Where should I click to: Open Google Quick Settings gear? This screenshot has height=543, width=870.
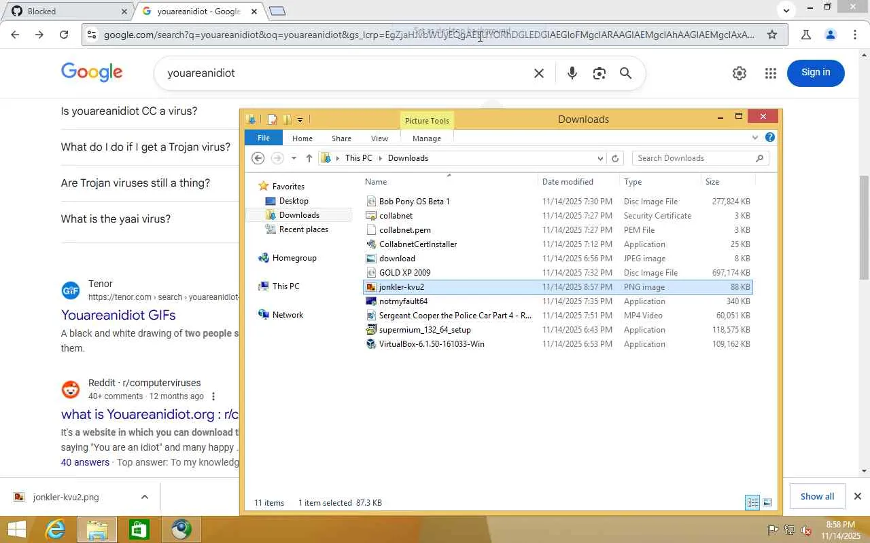(739, 73)
